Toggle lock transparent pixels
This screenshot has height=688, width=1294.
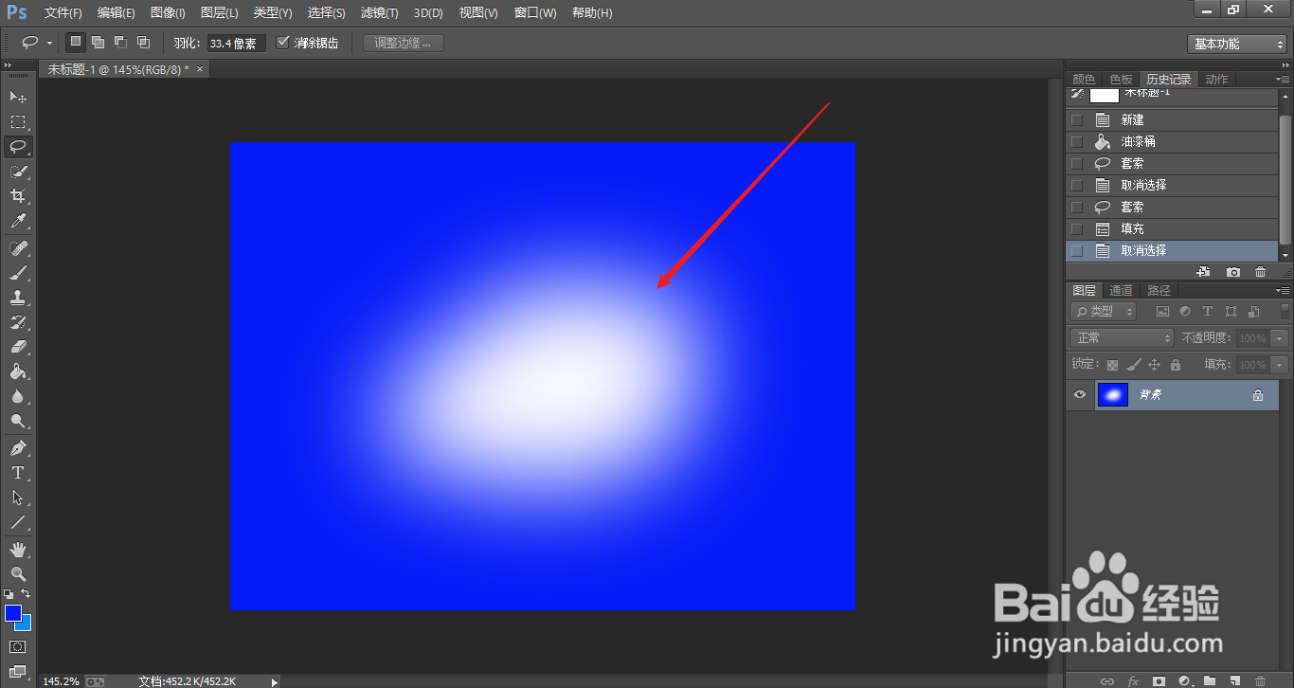pyautogui.click(x=1112, y=365)
